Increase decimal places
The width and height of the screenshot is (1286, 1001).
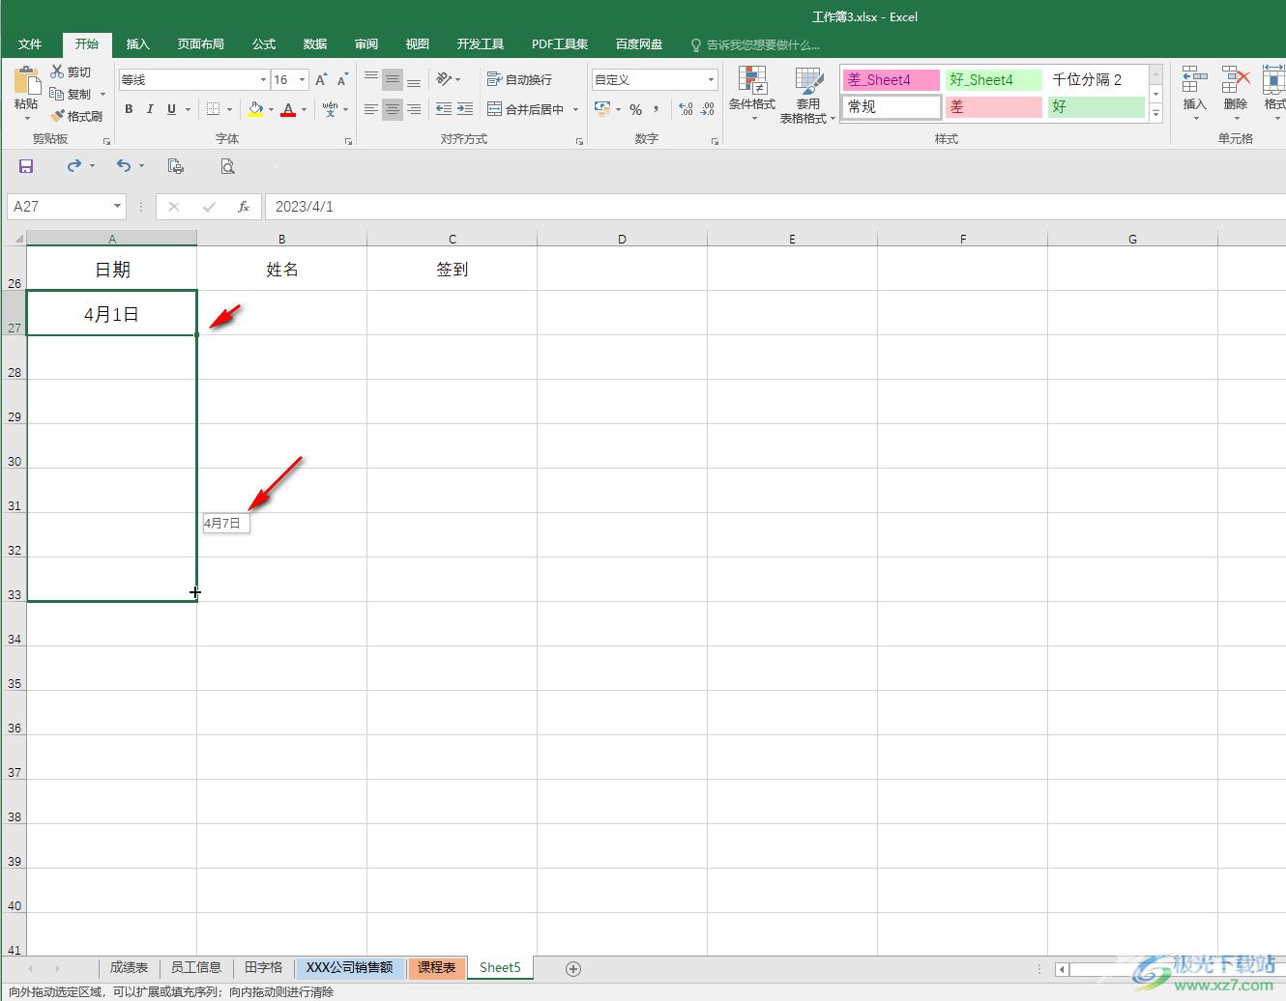pos(686,109)
